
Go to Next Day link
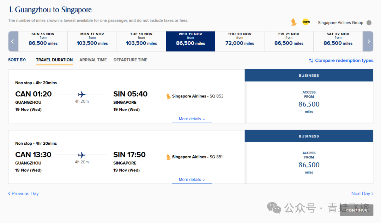tap(362, 194)
